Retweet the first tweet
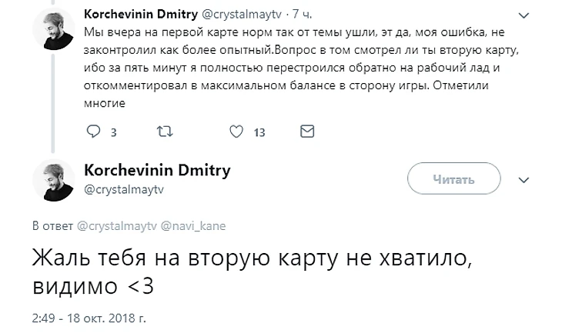This screenshot has width=562, height=333. (x=164, y=132)
